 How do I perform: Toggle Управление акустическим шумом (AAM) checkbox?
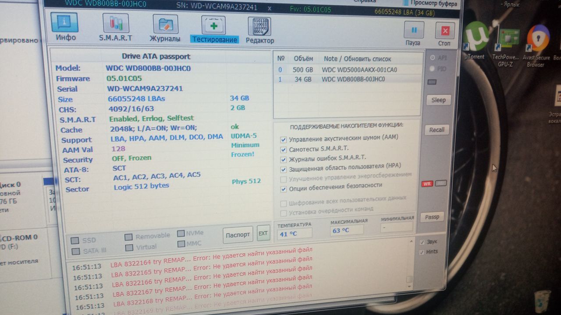[284, 140]
